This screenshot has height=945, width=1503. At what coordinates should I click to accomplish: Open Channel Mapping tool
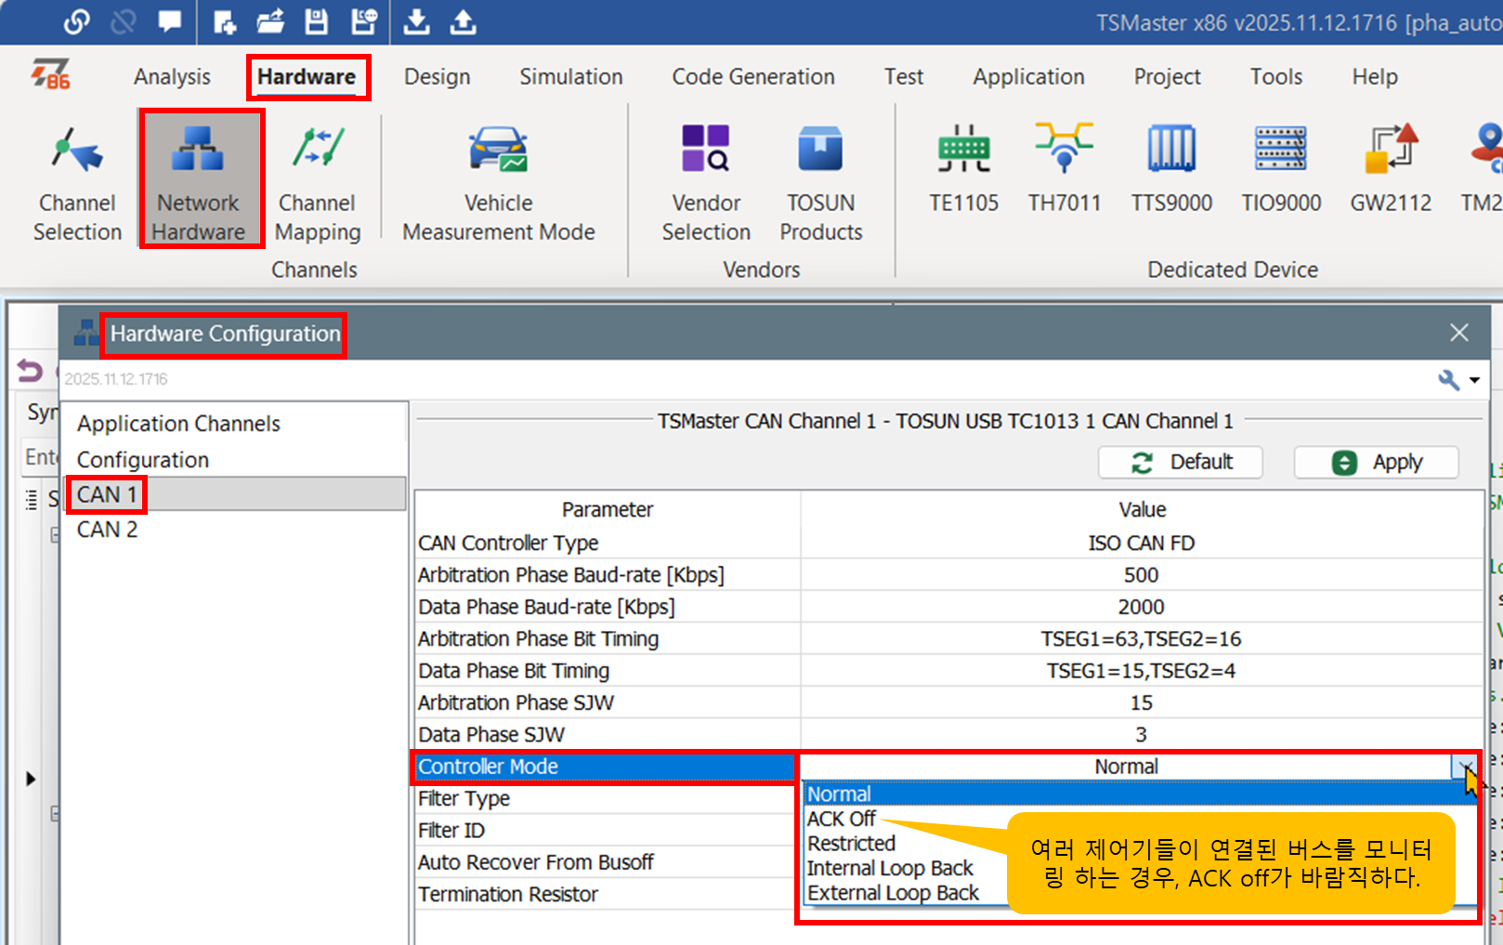[x=318, y=183]
